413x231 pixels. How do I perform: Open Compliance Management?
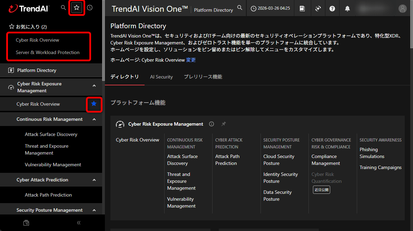(x=326, y=160)
